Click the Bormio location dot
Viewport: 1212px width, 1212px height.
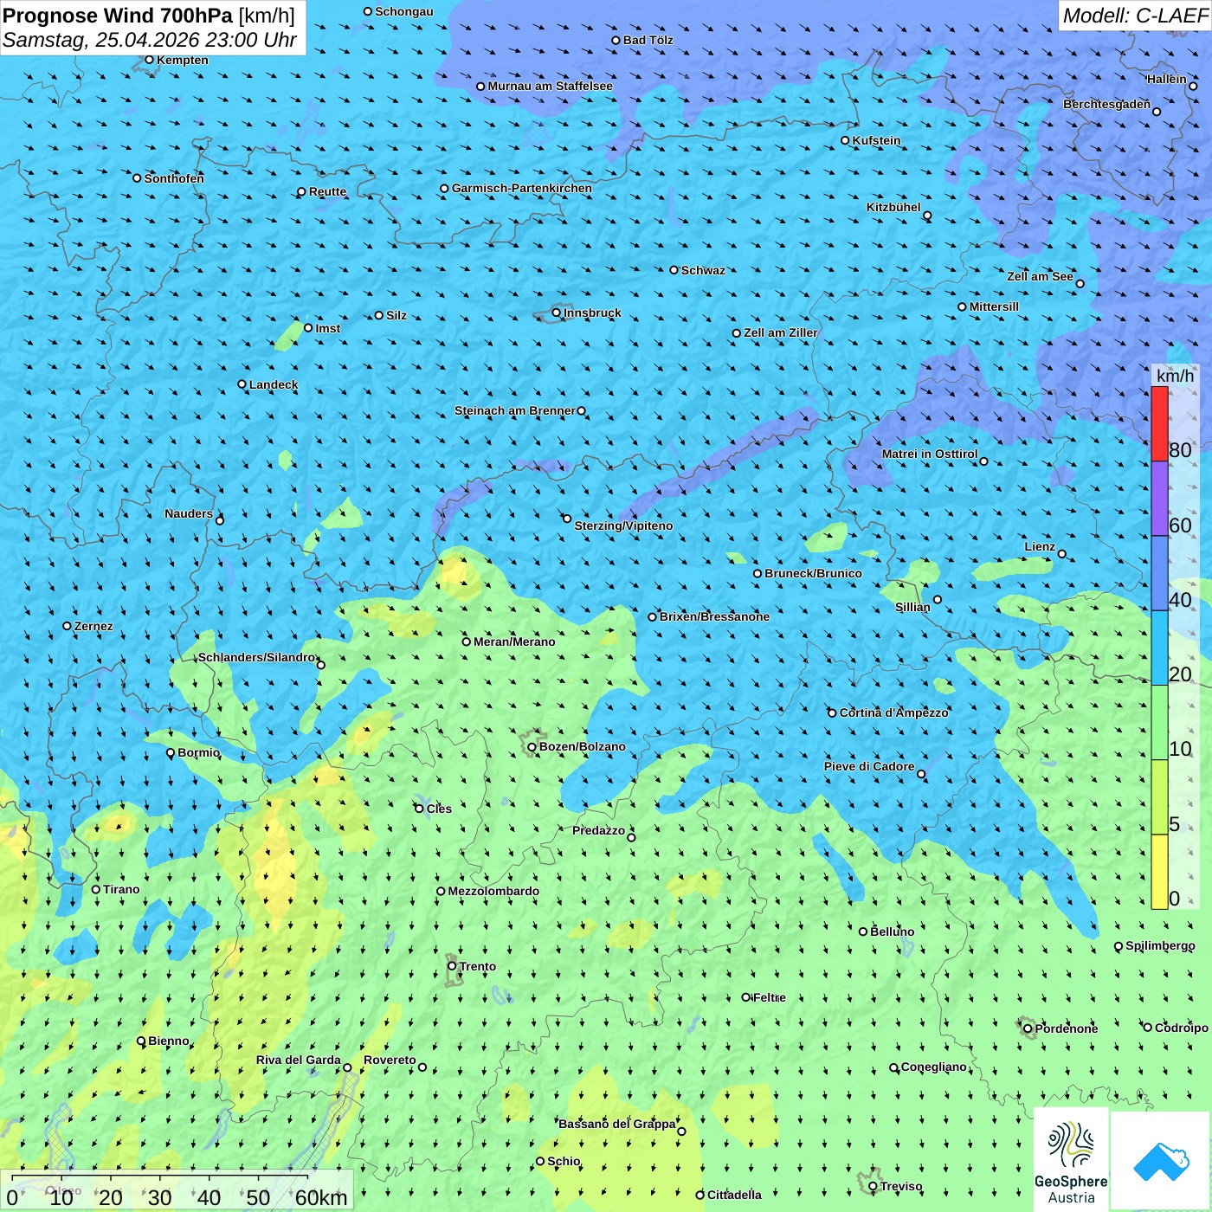171,753
